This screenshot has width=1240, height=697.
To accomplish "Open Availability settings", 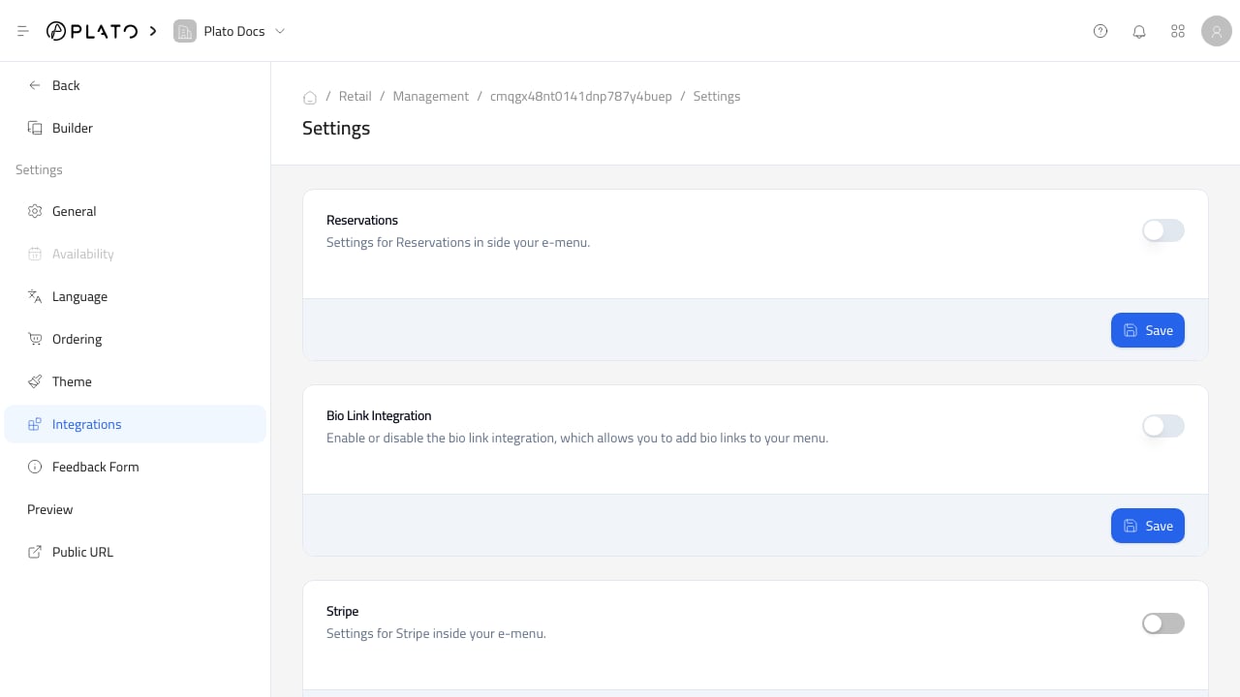I will click(x=136, y=254).
